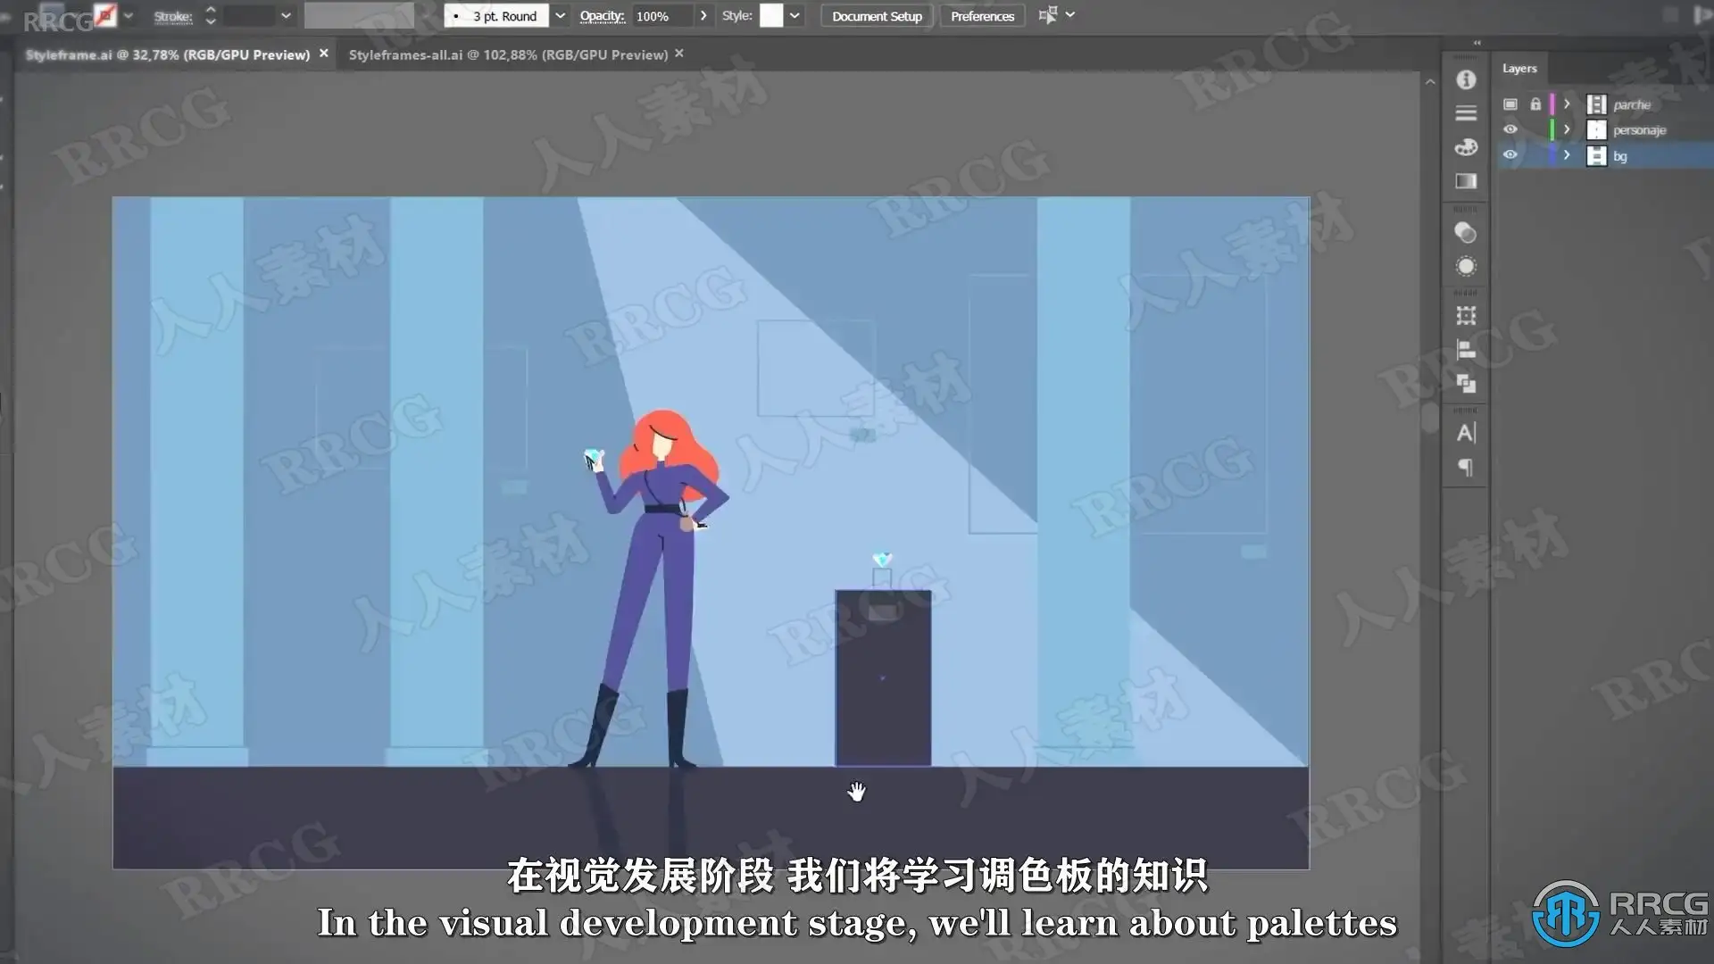Open the Properties info panel icon
1714x964 pixels.
click(1466, 79)
